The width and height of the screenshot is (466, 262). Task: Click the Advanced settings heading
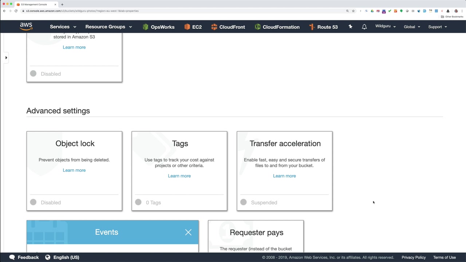[x=58, y=111]
